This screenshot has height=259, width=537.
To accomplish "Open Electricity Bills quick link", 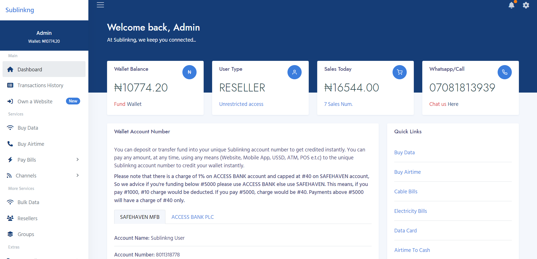I will [410, 211].
